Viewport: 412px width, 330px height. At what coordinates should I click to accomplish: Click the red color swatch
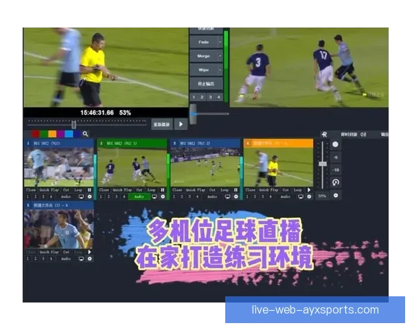point(36,134)
